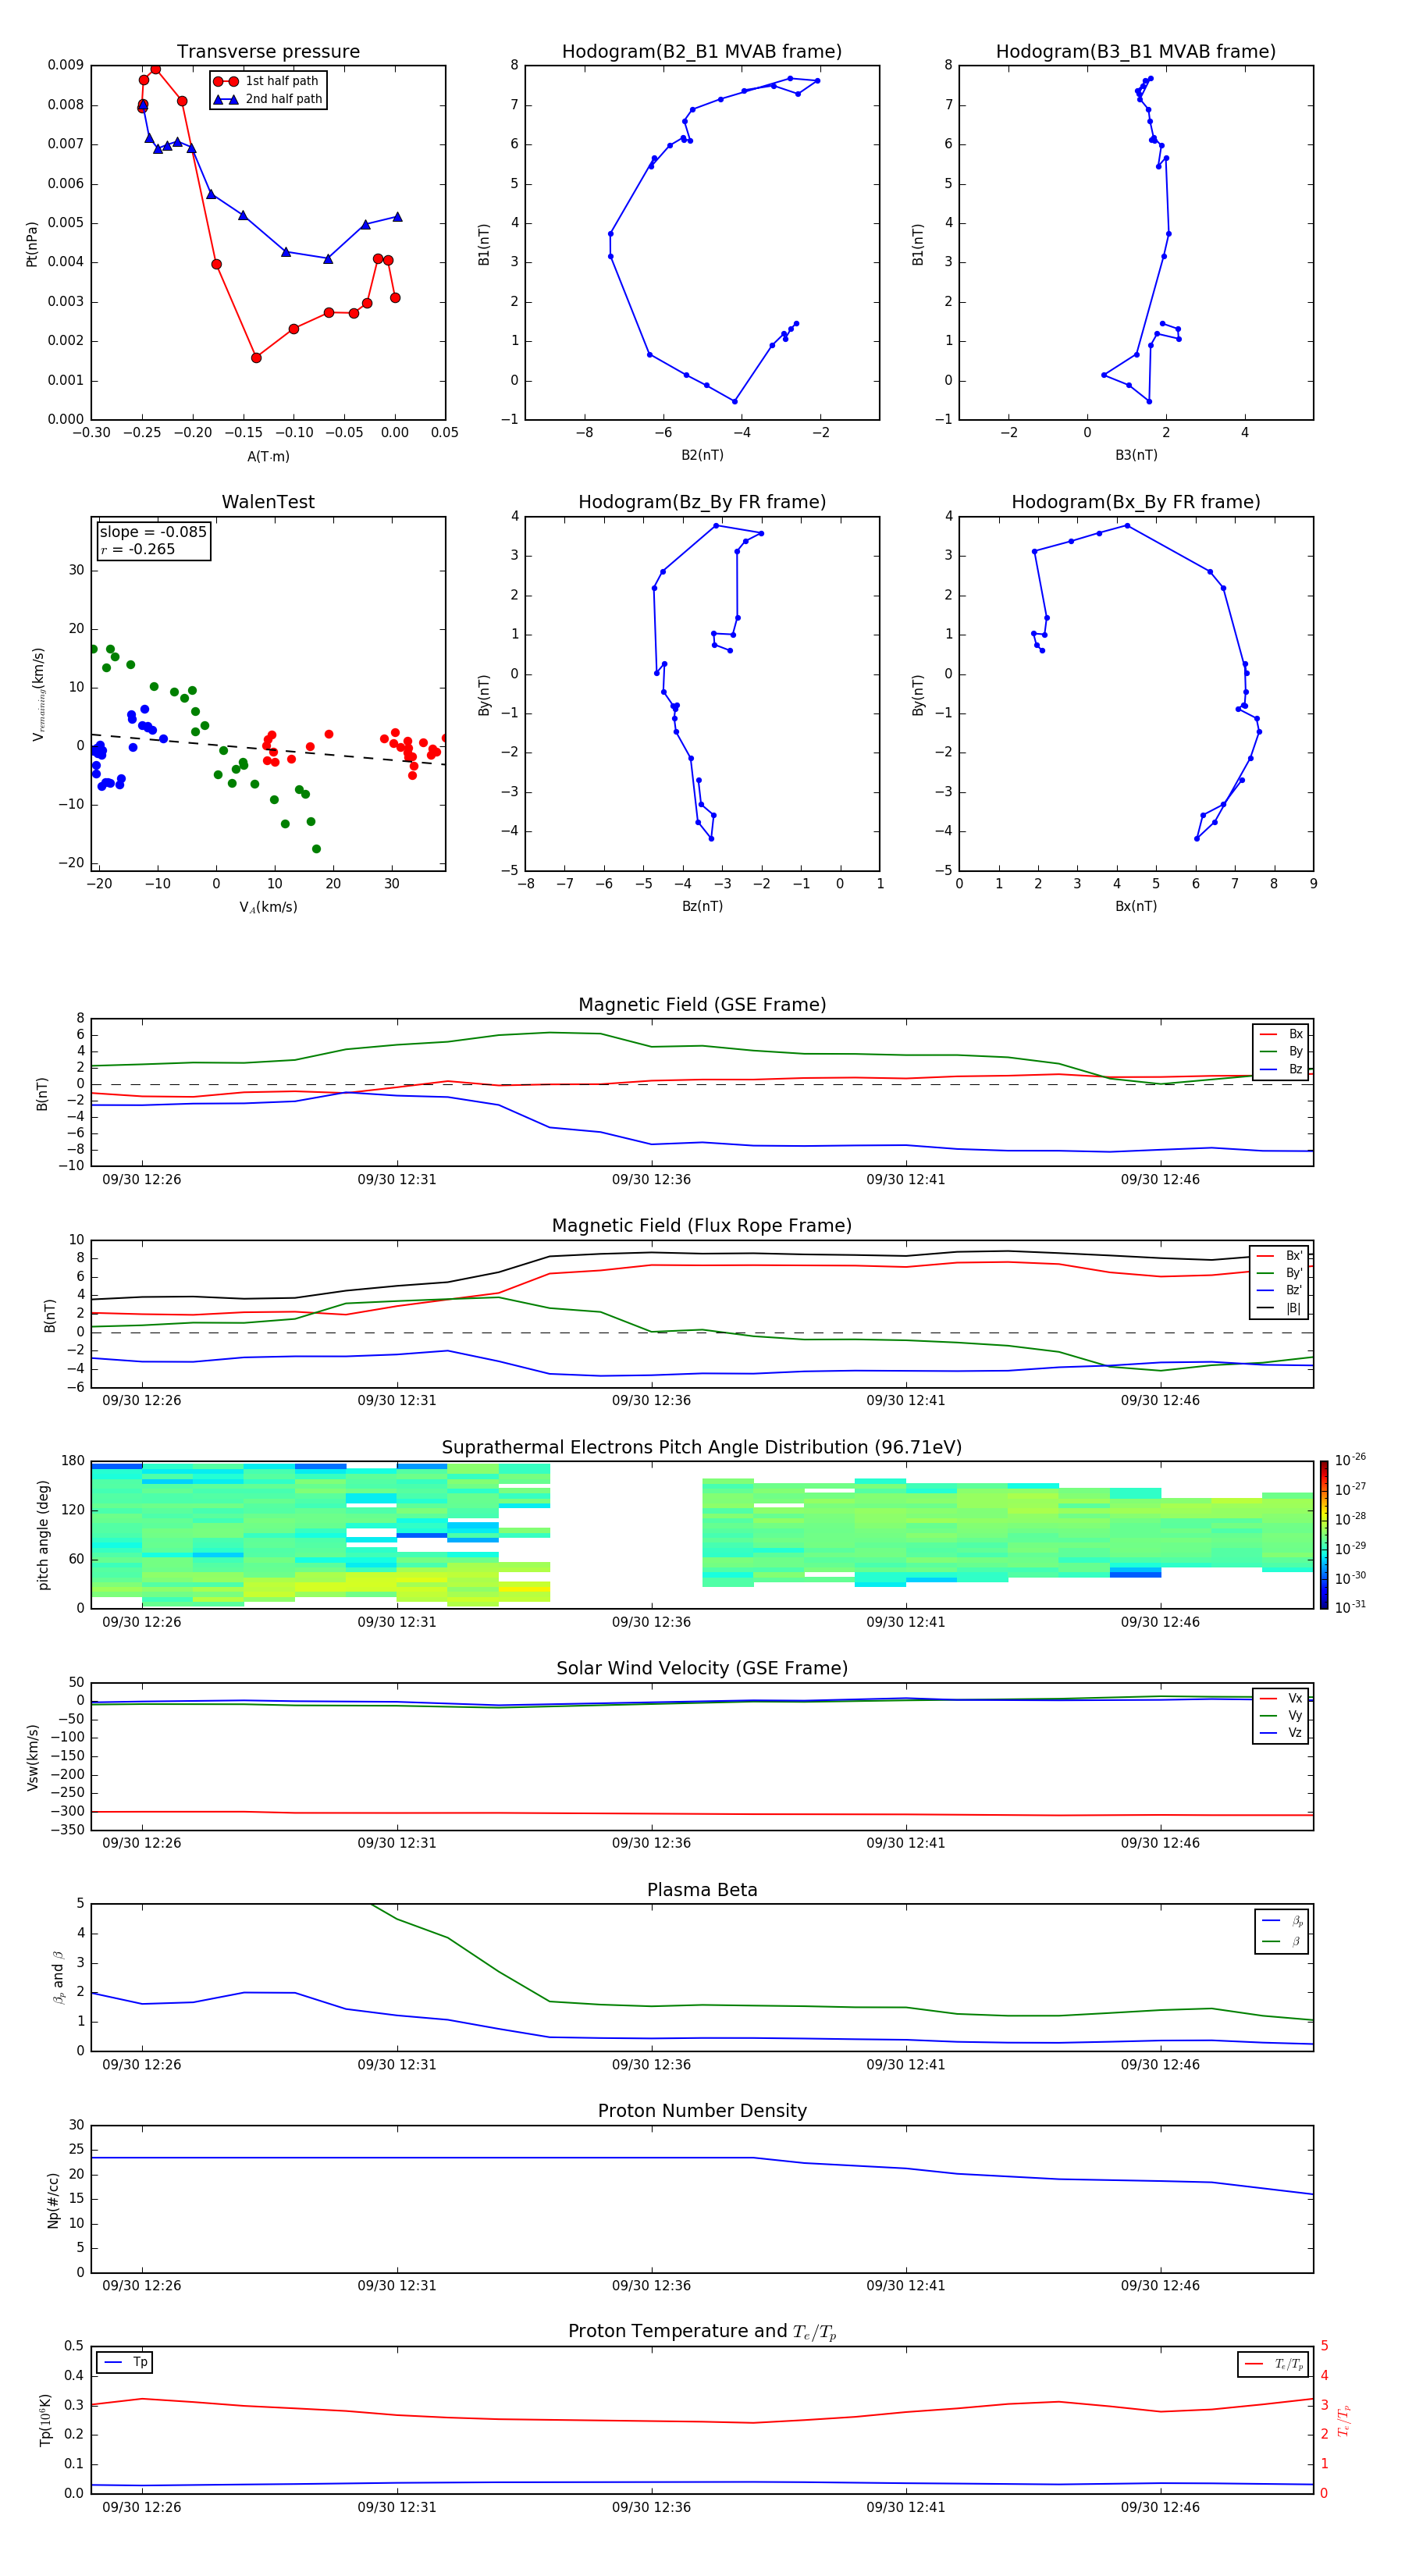Select By' in the Flux Rope legend
Viewport: 1405px width, 2576px height.
coord(1280,1273)
